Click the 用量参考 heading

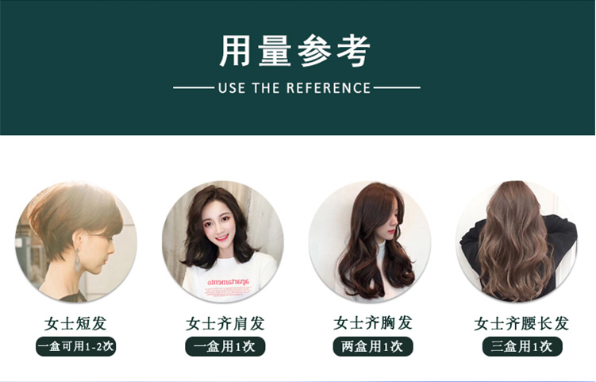coord(295,51)
